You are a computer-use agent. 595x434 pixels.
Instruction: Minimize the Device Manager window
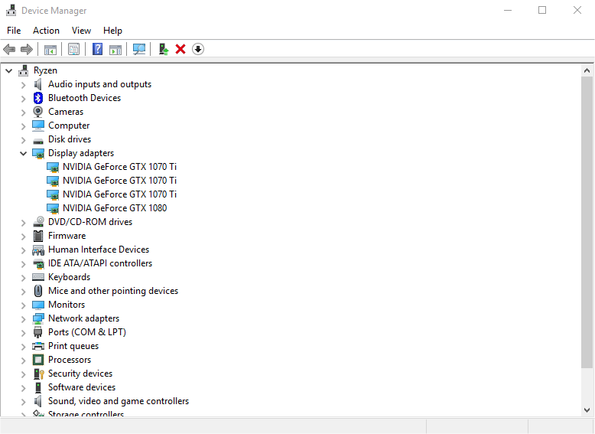click(508, 10)
